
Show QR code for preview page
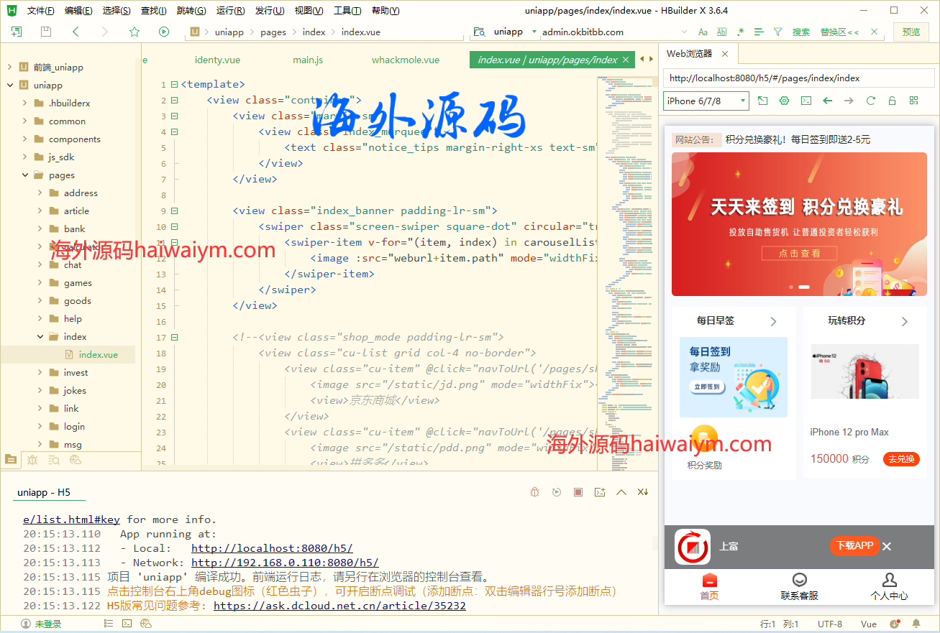click(913, 101)
